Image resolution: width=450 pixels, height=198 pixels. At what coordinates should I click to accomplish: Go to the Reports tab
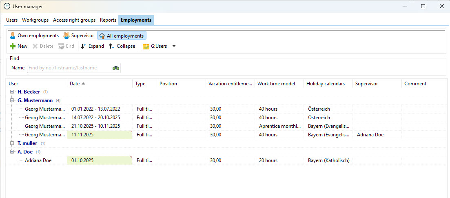tap(108, 20)
